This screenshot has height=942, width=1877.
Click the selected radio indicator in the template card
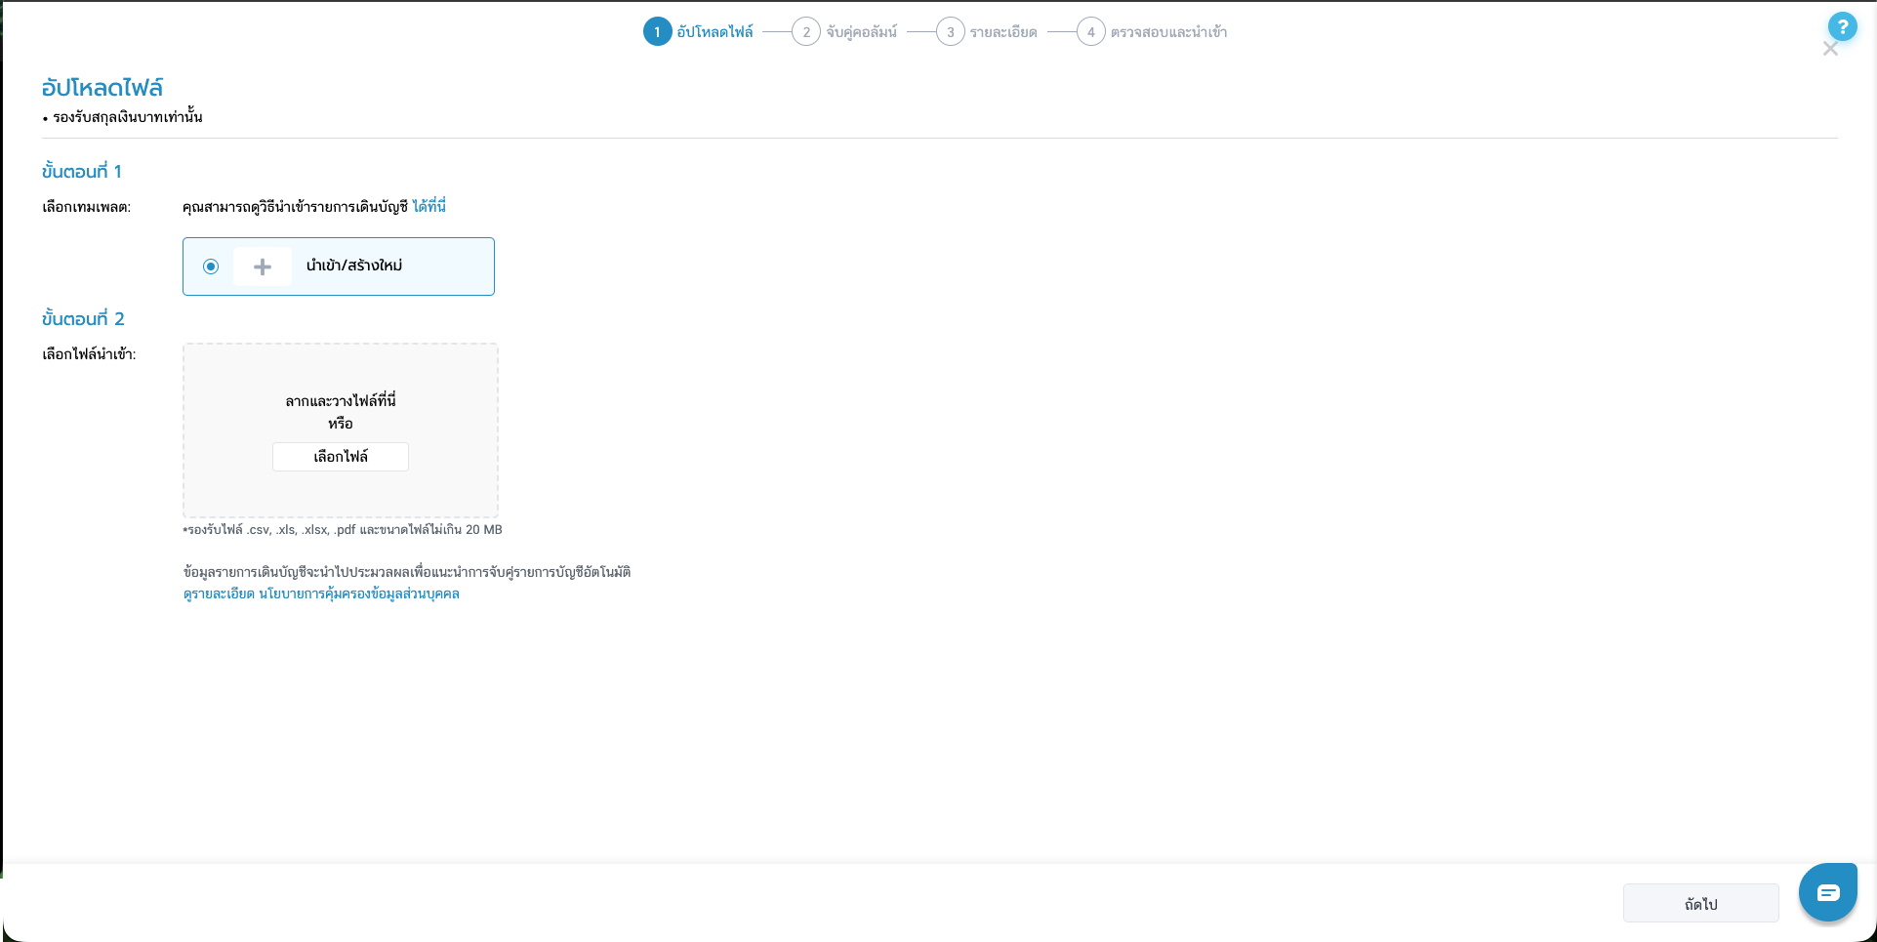(x=210, y=266)
